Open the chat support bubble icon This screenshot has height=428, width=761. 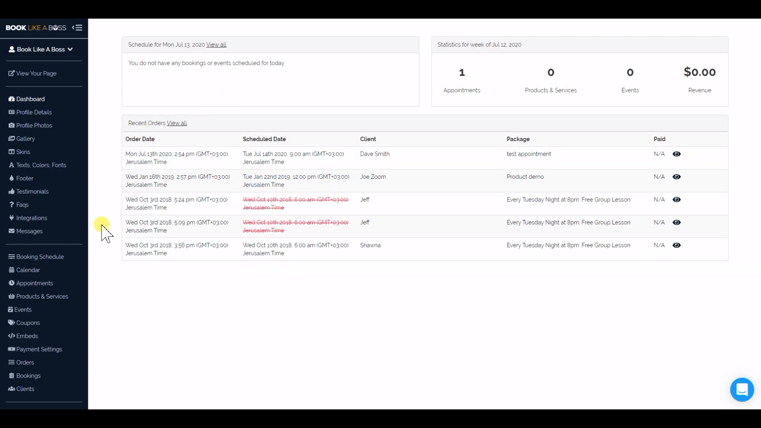click(x=742, y=390)
